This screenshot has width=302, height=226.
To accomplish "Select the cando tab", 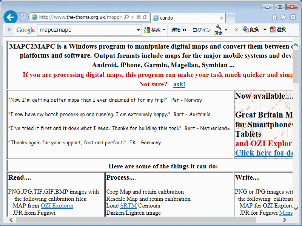I will (x=188, y=18).
